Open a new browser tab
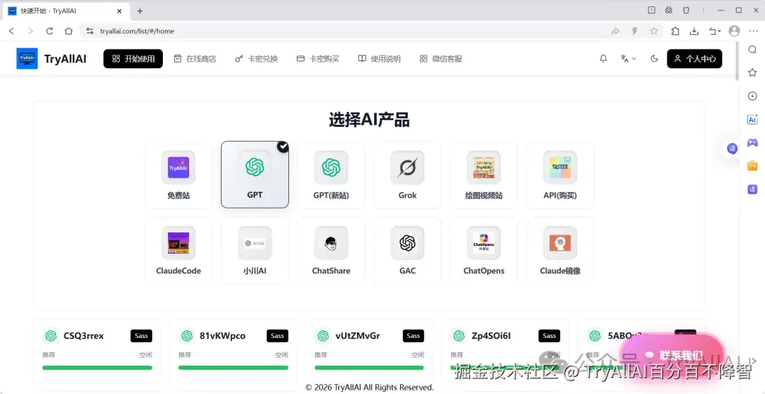 point(140,11)
